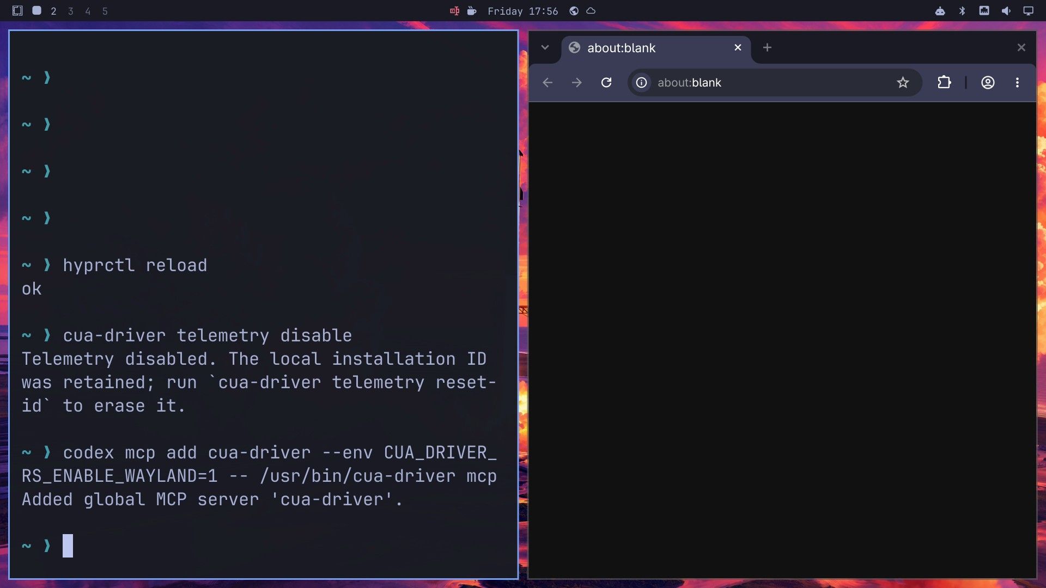Open the volume speaker control

tap(1006, 11)
